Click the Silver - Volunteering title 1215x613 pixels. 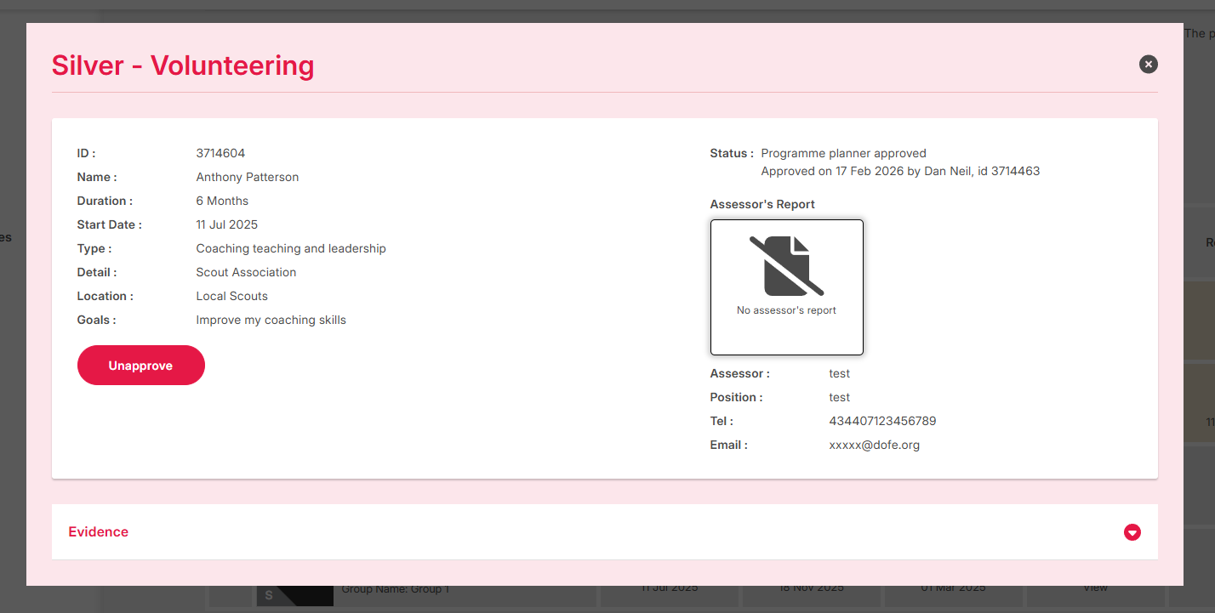click(x=183, y=65)
